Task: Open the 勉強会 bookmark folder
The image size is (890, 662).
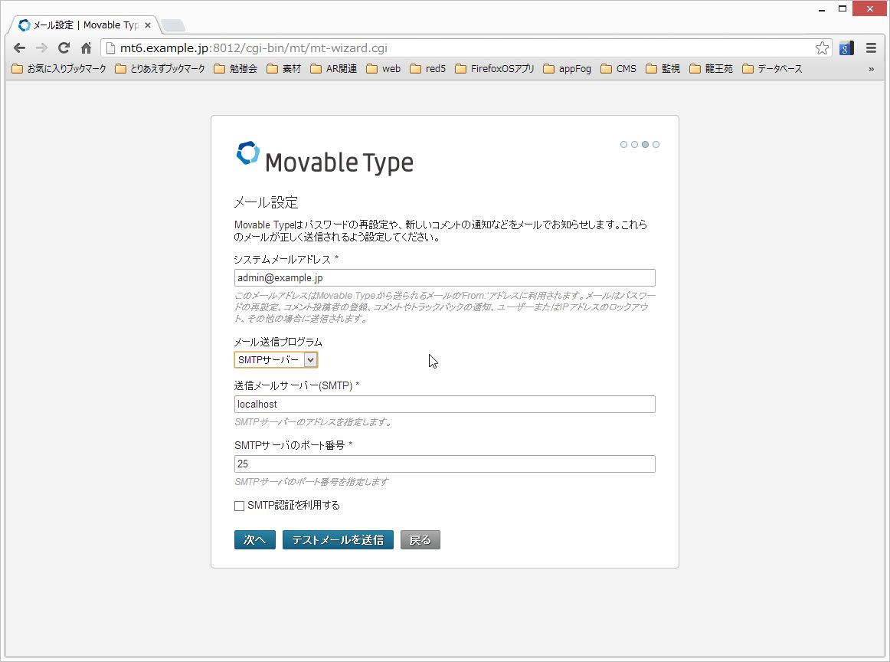Action: pos(236,69)
